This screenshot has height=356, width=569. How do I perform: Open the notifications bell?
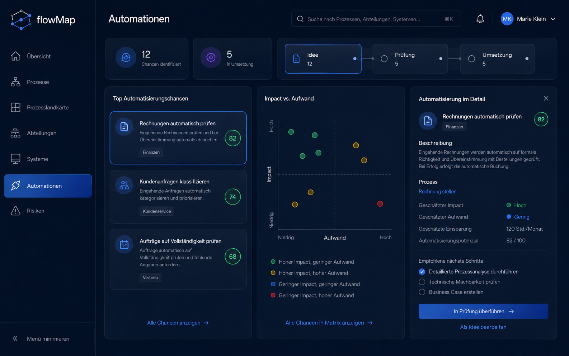point(480,19)
